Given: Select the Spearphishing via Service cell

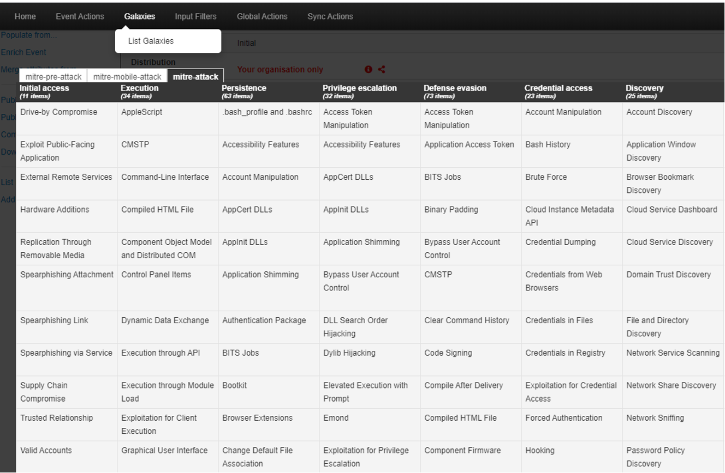Looking at the screenshot, I should pos(67,360).
